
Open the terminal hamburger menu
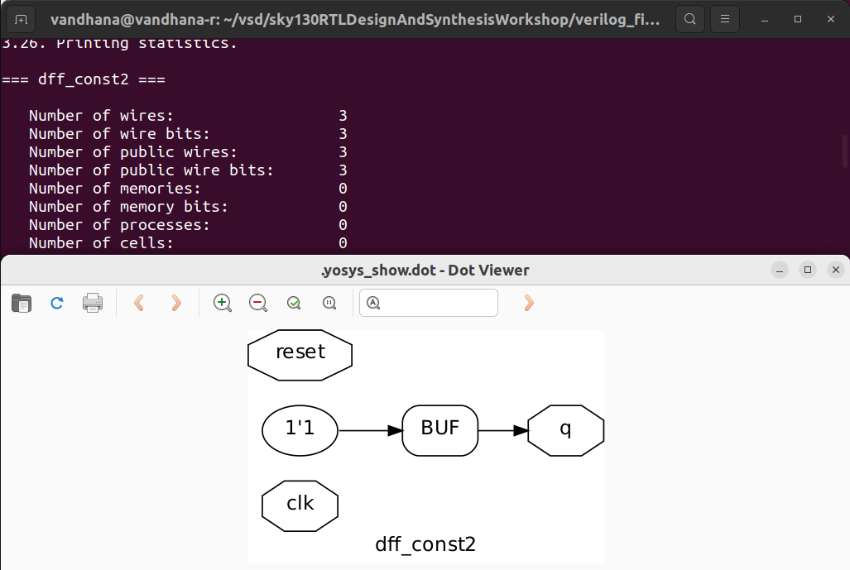pos(725,19)
